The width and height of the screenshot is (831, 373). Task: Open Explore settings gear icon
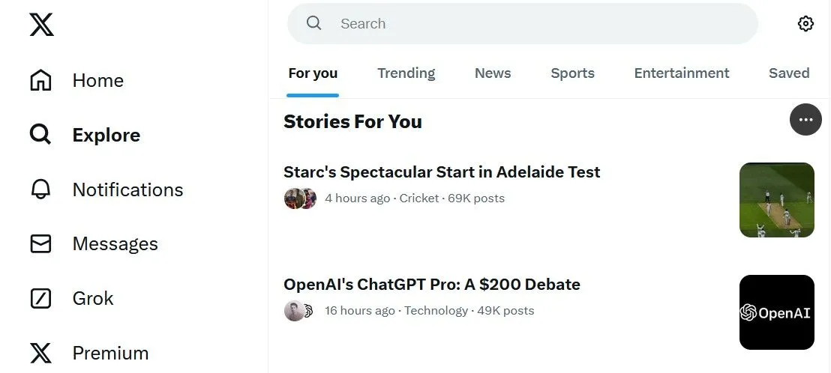(805, 24)
